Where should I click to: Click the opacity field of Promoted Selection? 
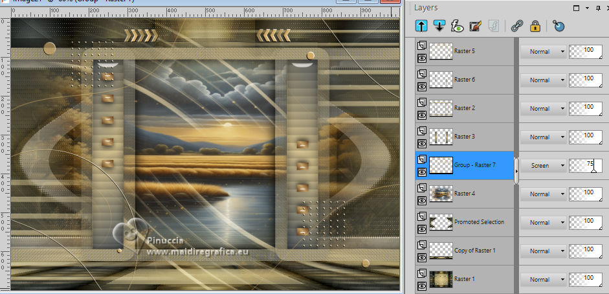[586, 223]
